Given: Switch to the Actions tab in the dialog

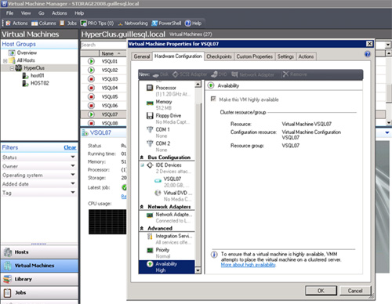Looking at the screenshot, I should point(306,56).
